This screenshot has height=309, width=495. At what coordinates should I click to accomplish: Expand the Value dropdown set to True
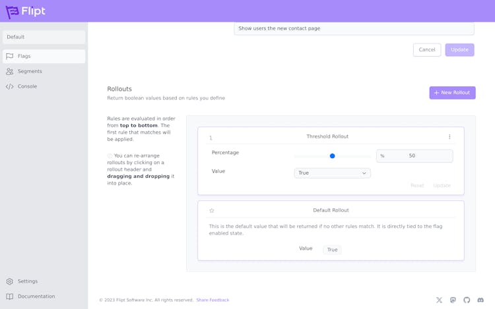pos(332,173)
